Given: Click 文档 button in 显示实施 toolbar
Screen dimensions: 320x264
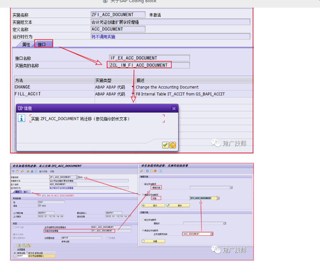Looking at the screenshot, I should [x=52, y=171].
